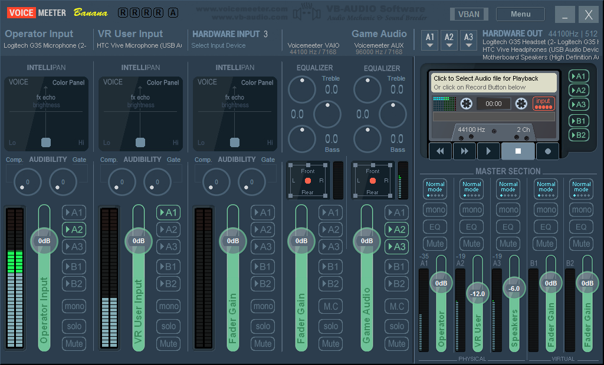This screenshot has width=604, height=365.
Task: Click the Operator Input Comp knob
Action: pyautogui.click(x=27, y=182)
